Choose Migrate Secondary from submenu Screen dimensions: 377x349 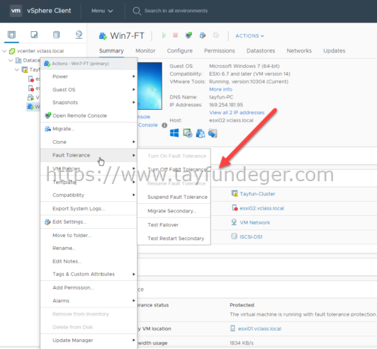pyautogui.click(x=174, y=211)
